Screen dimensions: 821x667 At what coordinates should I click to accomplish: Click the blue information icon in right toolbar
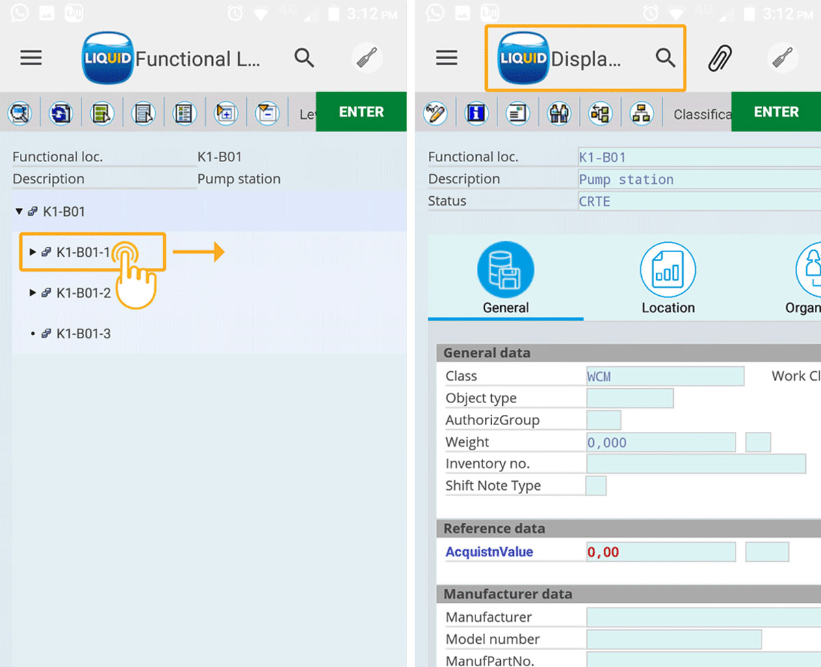(476, 113)
